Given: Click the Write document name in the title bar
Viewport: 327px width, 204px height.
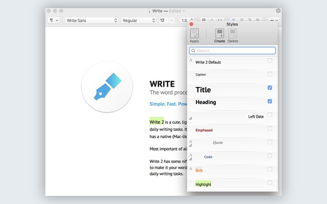Looking at the screenshot, I should [x=157, y=11].
